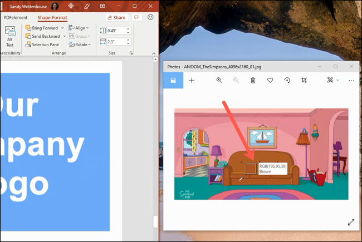The image size is (362, 242).
Task: Open the crop tool in Photos
Action: click(x=304, y=81)
